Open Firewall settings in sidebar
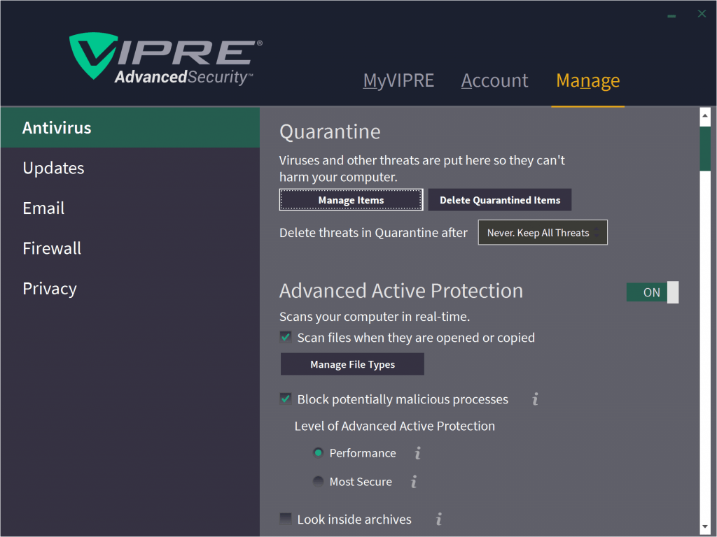Screen dimensions: 717x537 pyautogui.click(x=130, y=248)
